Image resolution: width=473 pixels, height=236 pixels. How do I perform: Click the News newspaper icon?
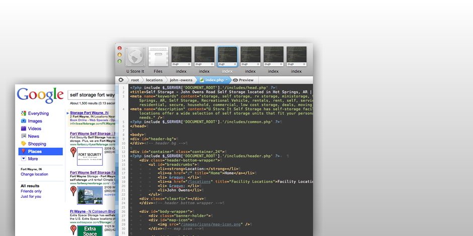tap(24, 136)
